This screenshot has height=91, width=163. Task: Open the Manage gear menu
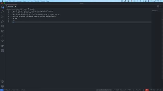pyautogui.click(x=2, y=86)
